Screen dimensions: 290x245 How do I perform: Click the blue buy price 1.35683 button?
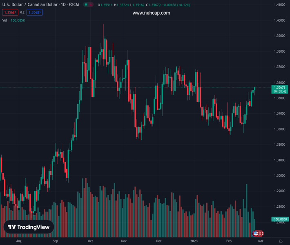coord(34,13)
